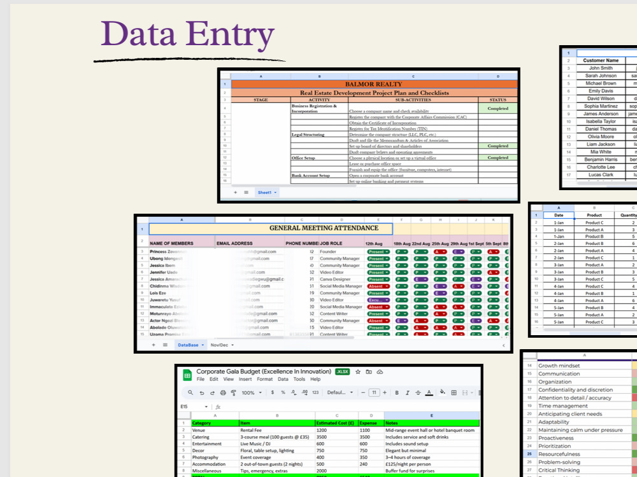
Task: Click the Google Sheets logo in Corporate Gala Budget
Action: click(187, 375)
